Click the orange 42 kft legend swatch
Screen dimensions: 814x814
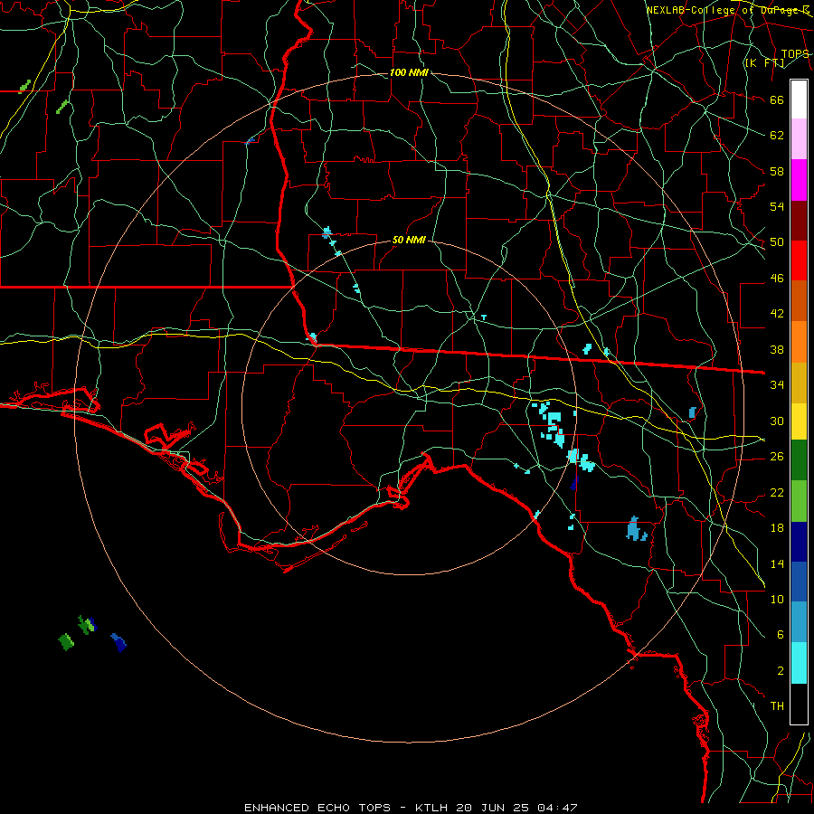(x=799, y=342)
